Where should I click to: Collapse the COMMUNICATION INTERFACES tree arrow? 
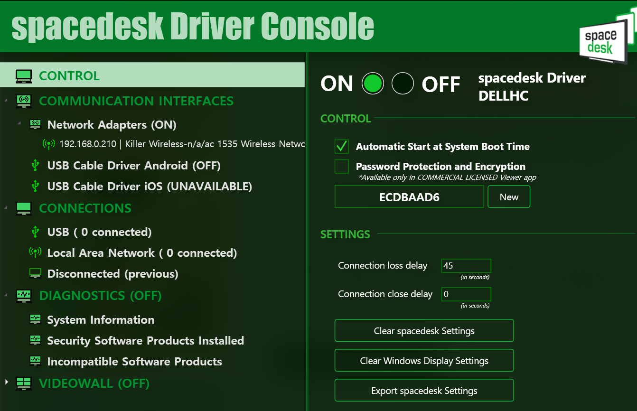[6, 101]
